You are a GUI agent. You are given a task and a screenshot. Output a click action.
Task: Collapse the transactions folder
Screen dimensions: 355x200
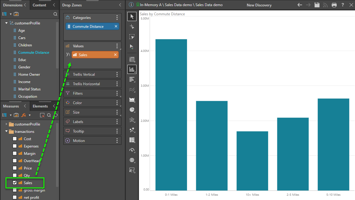point(6,132)
